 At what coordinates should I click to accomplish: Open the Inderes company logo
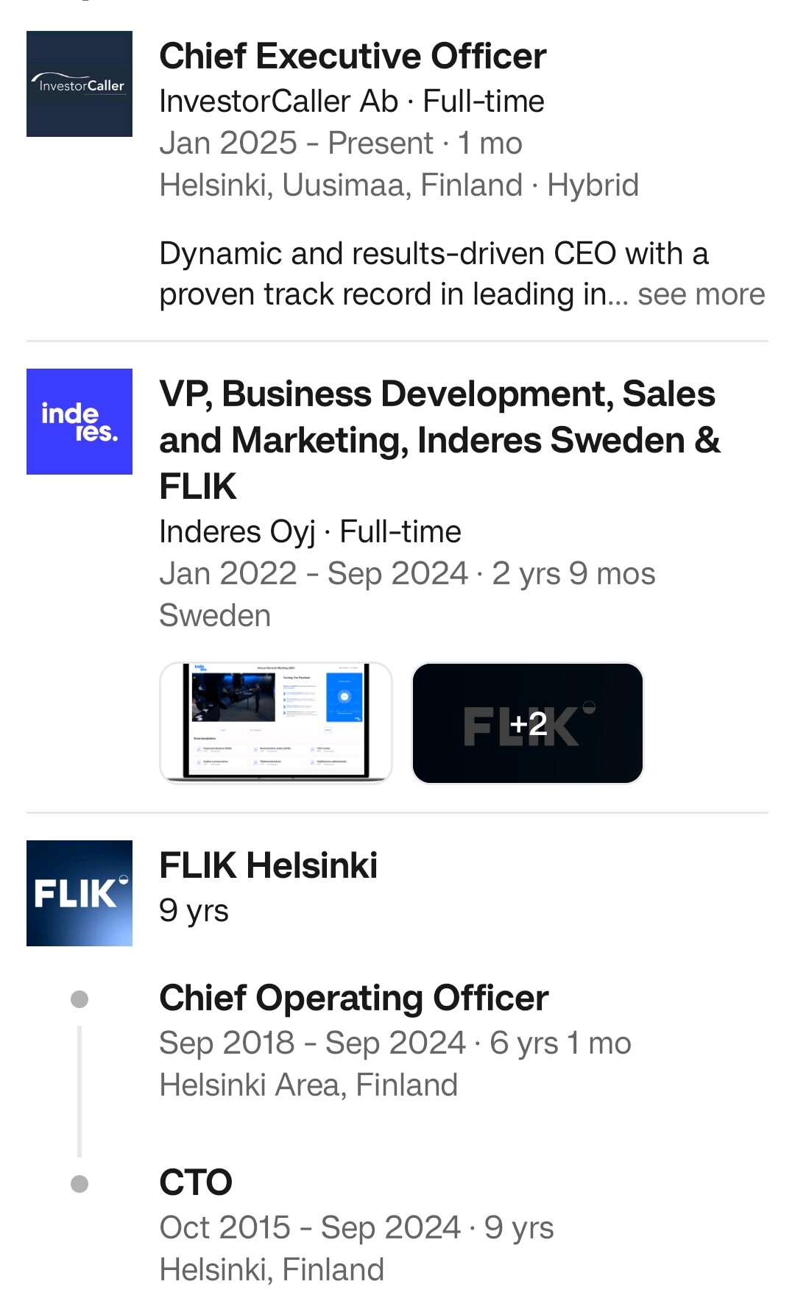pos(79,422)
